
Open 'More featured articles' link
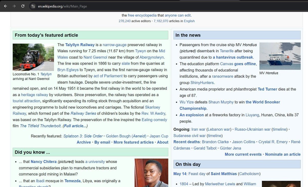pos(133,142)
